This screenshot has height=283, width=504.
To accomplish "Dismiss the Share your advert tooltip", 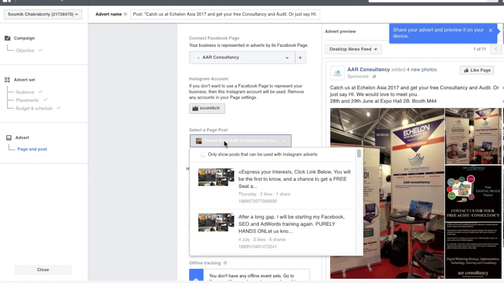I will pyautogui.click(x=491, y=30).
